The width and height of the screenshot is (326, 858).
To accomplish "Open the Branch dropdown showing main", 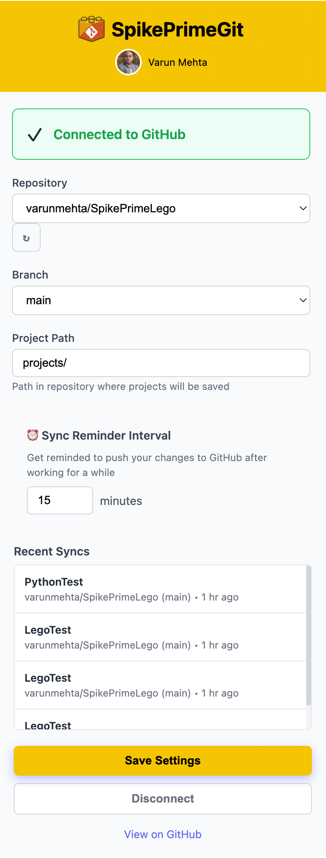I will [x=161, y=300].
